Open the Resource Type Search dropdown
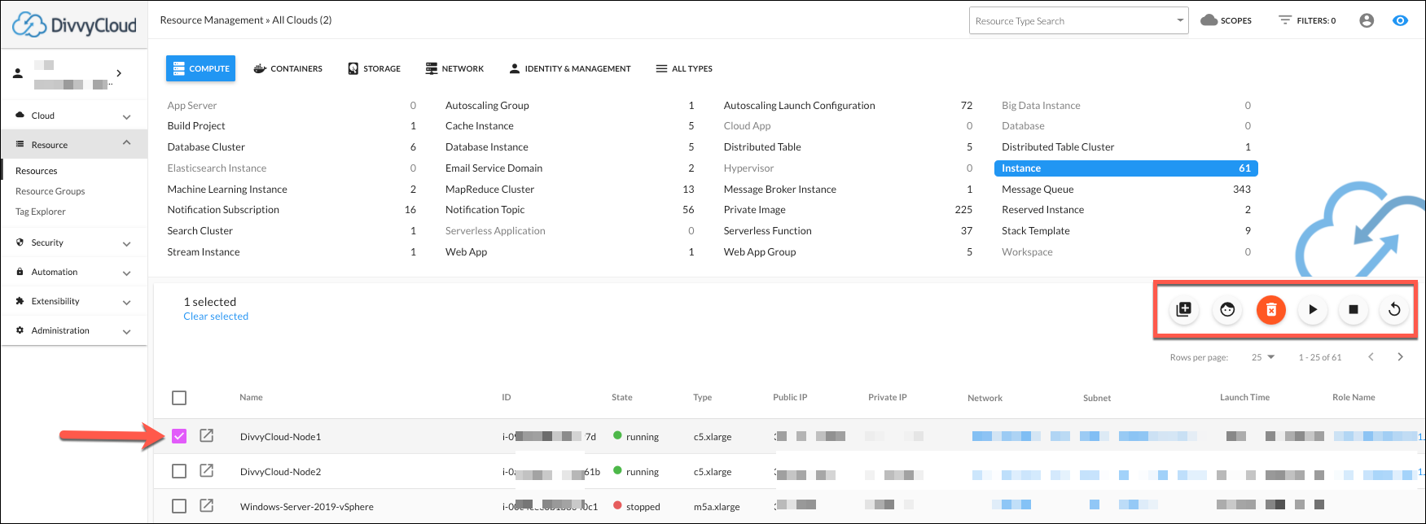 click(x=1078, y=21)
